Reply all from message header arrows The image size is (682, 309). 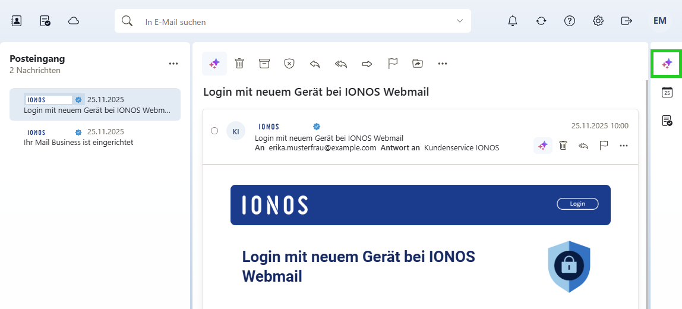pos(583,146)
